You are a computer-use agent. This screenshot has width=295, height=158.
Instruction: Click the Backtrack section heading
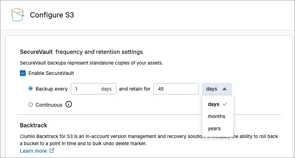(x=33, y=126)
